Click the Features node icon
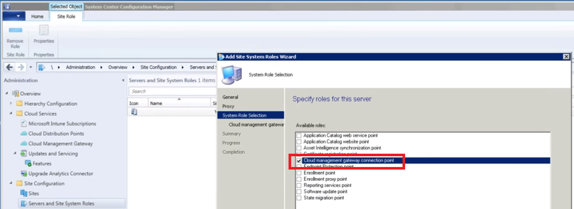 click(28, 163)
